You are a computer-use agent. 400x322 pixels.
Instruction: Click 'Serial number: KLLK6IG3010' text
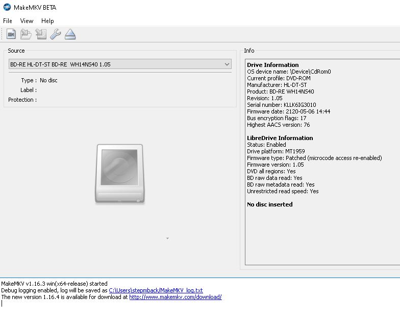(282, 105)
